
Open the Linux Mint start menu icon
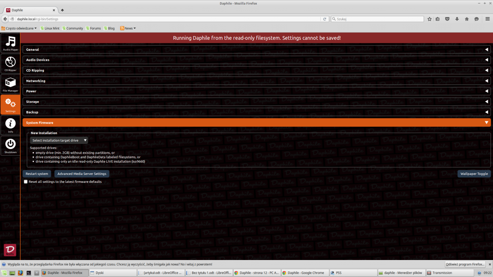tap(4, 273)
